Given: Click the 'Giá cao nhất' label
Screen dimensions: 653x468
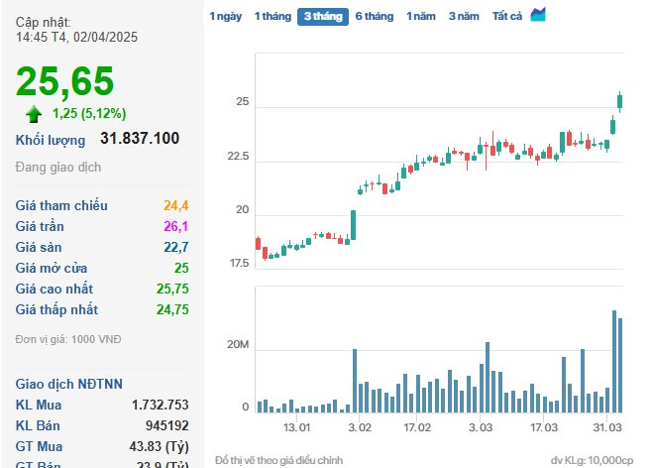Looking at the screenshot, I should pos(54,289).
